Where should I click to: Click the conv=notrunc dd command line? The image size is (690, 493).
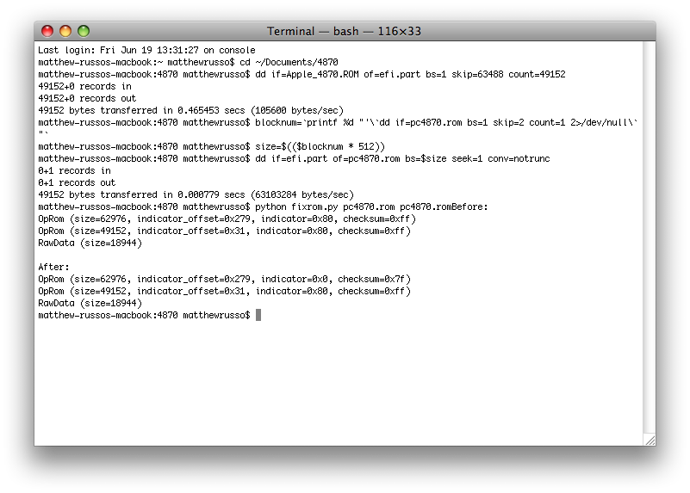point(294,158)
